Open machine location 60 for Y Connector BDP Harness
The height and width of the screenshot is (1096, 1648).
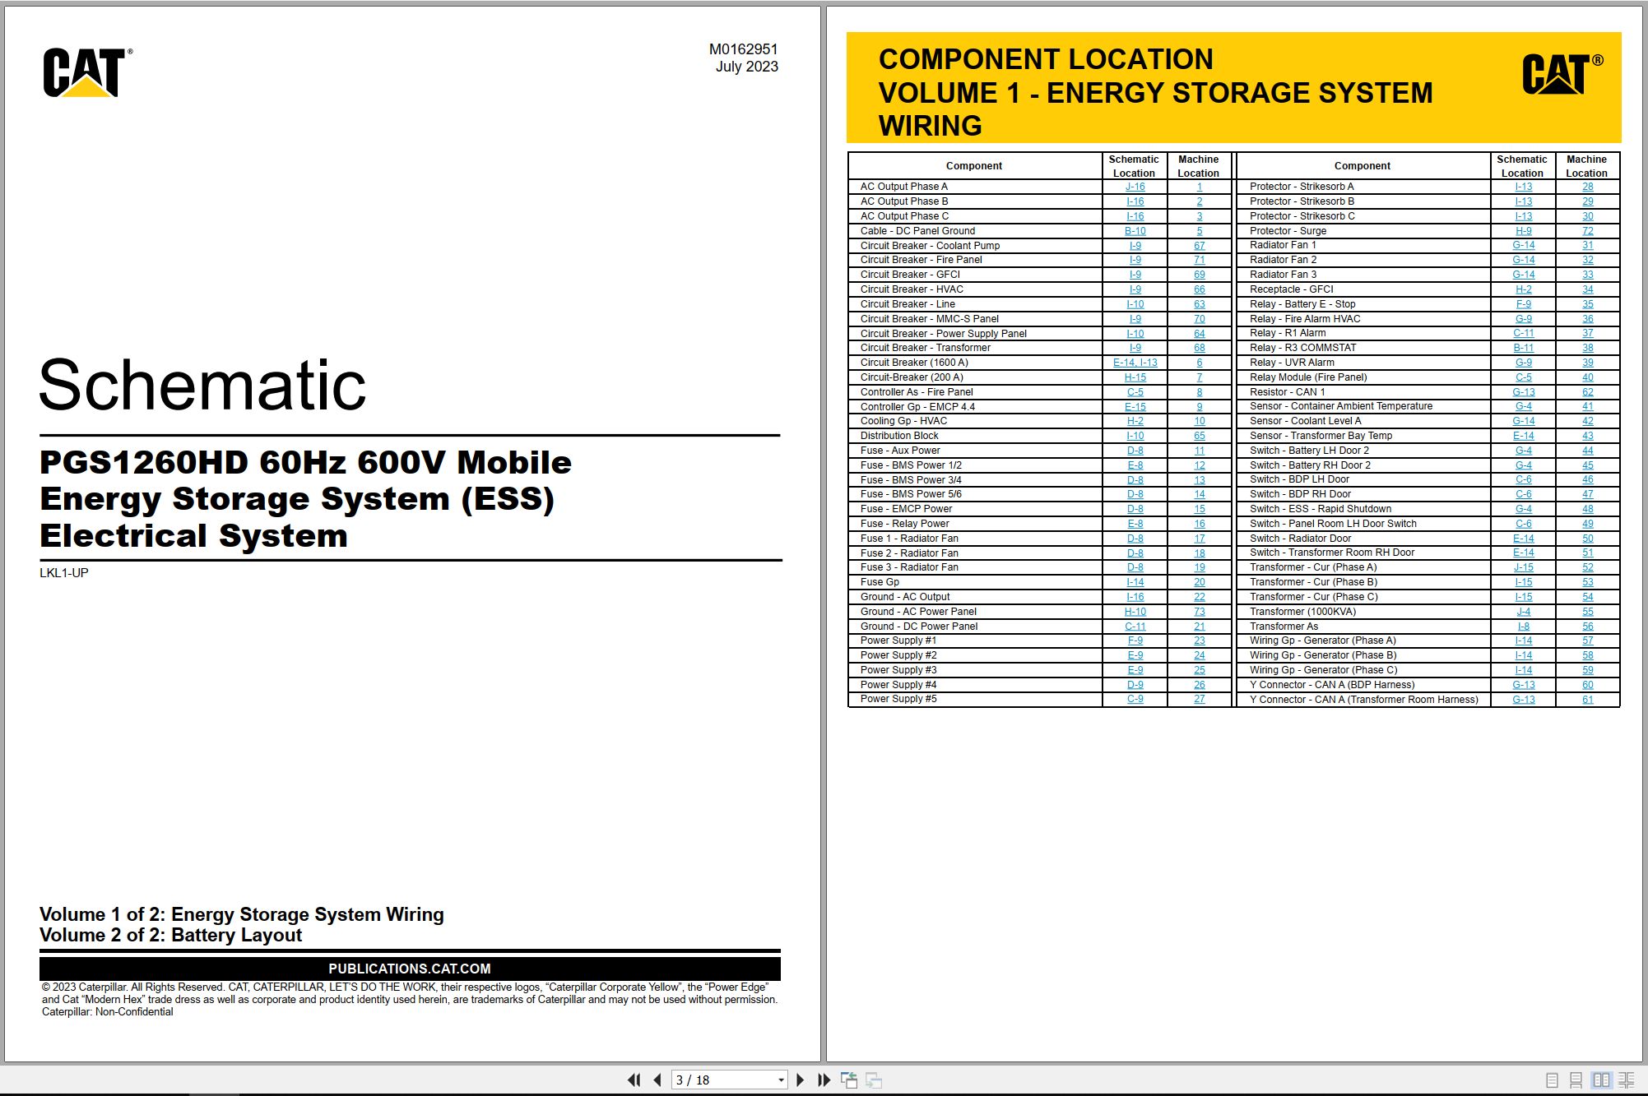click(1588, 685)
